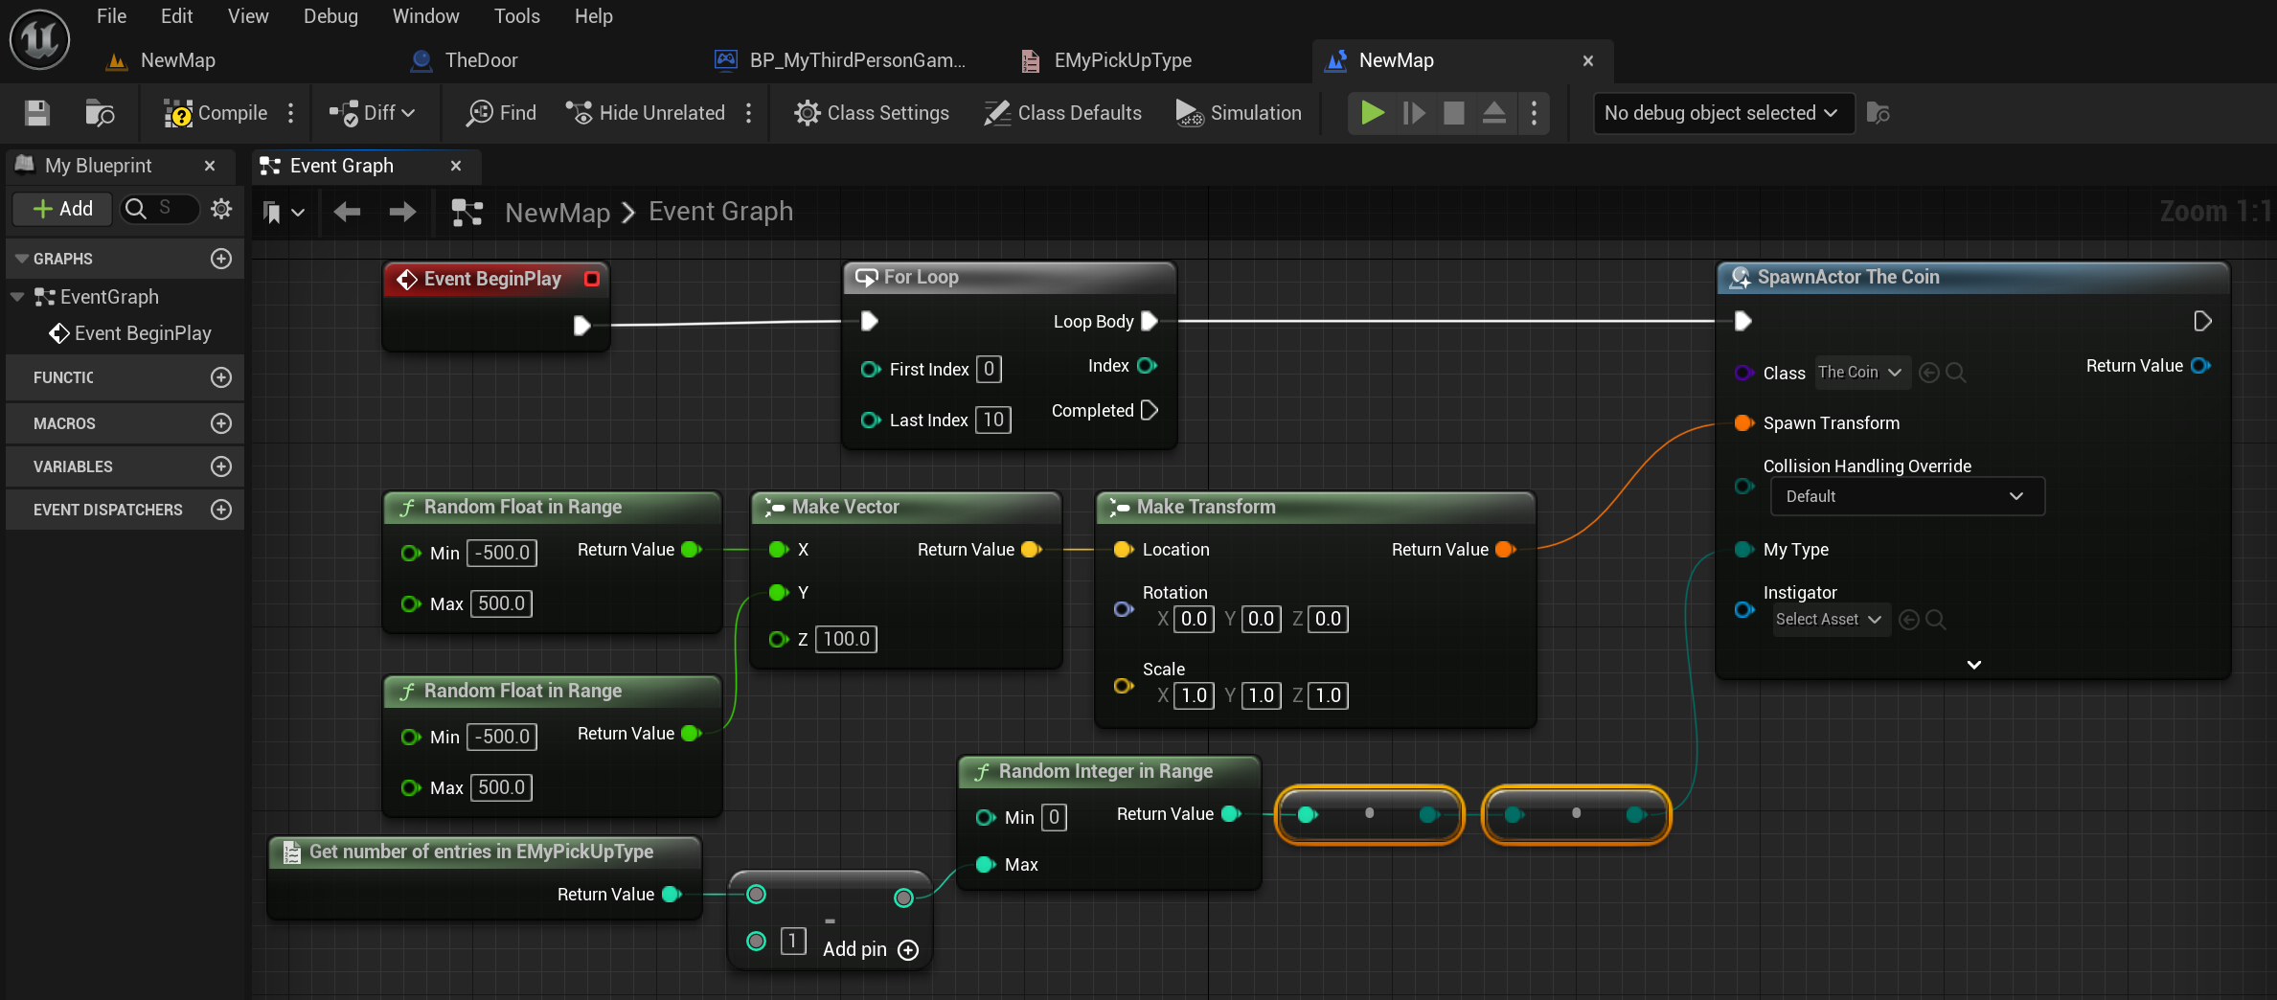Click Event BeginPlay output exec pin

point(581,326)
